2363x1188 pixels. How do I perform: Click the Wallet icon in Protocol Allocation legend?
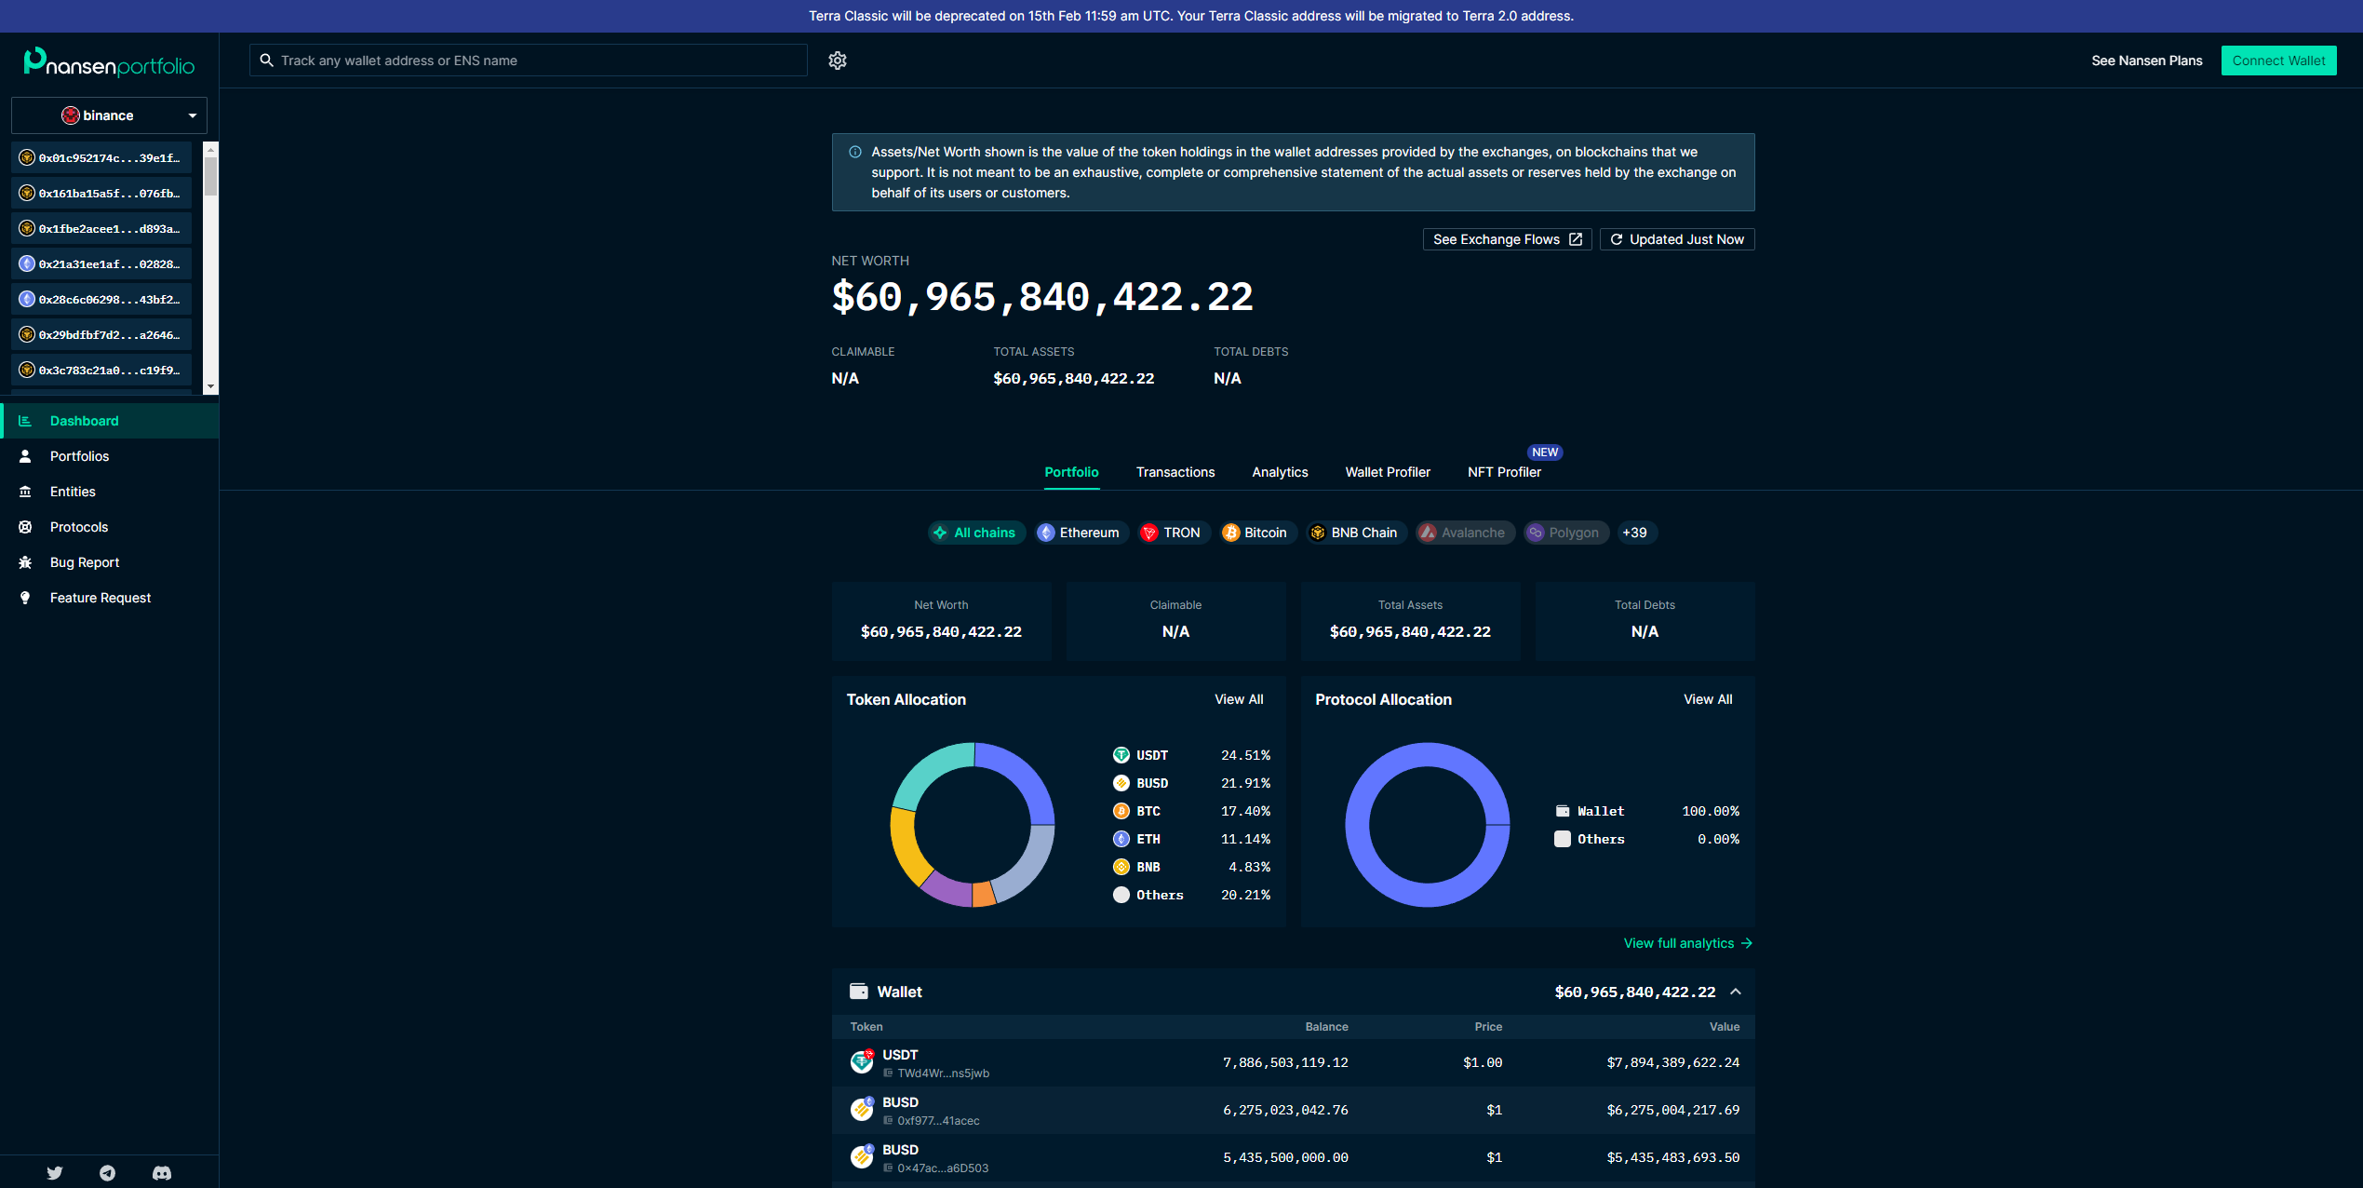(1563, 811)
